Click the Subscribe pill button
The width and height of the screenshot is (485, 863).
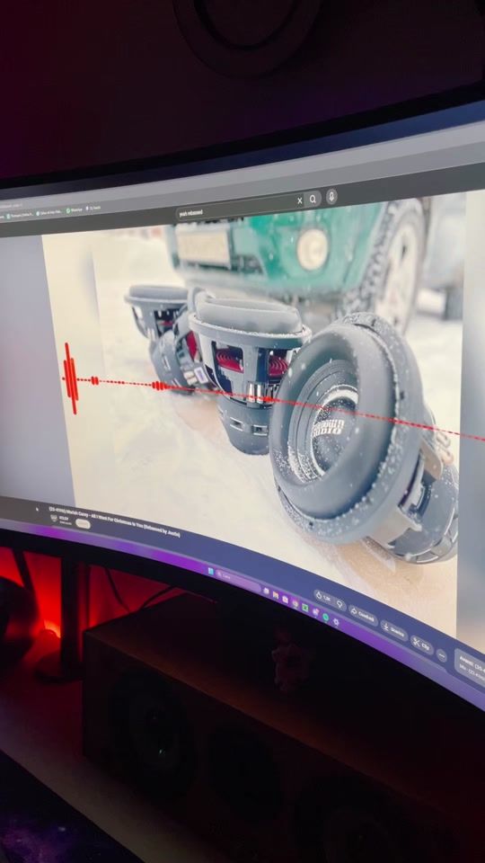[x=83, y=524]
